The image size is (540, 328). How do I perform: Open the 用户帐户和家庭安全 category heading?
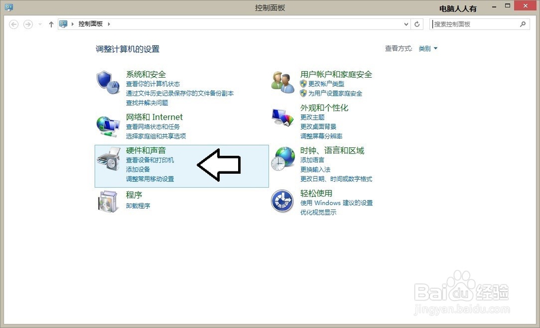(x=336, y=74)
